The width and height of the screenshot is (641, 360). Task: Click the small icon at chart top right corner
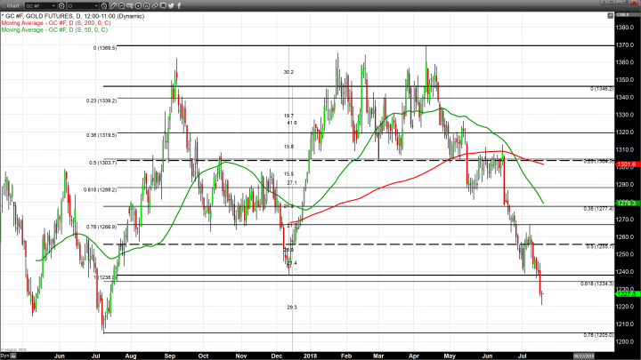pos(610,15)
